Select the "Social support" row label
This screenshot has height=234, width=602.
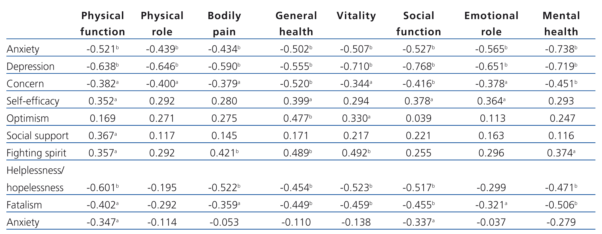coord(37,136)
